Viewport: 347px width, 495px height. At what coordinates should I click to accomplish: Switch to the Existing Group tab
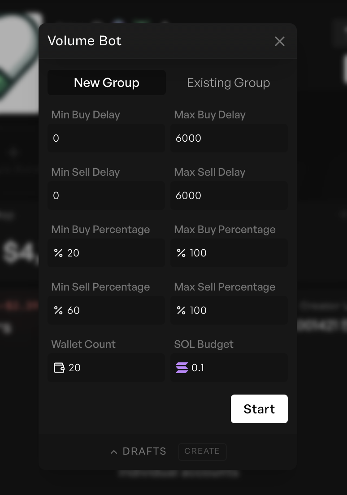pos(229,82)
